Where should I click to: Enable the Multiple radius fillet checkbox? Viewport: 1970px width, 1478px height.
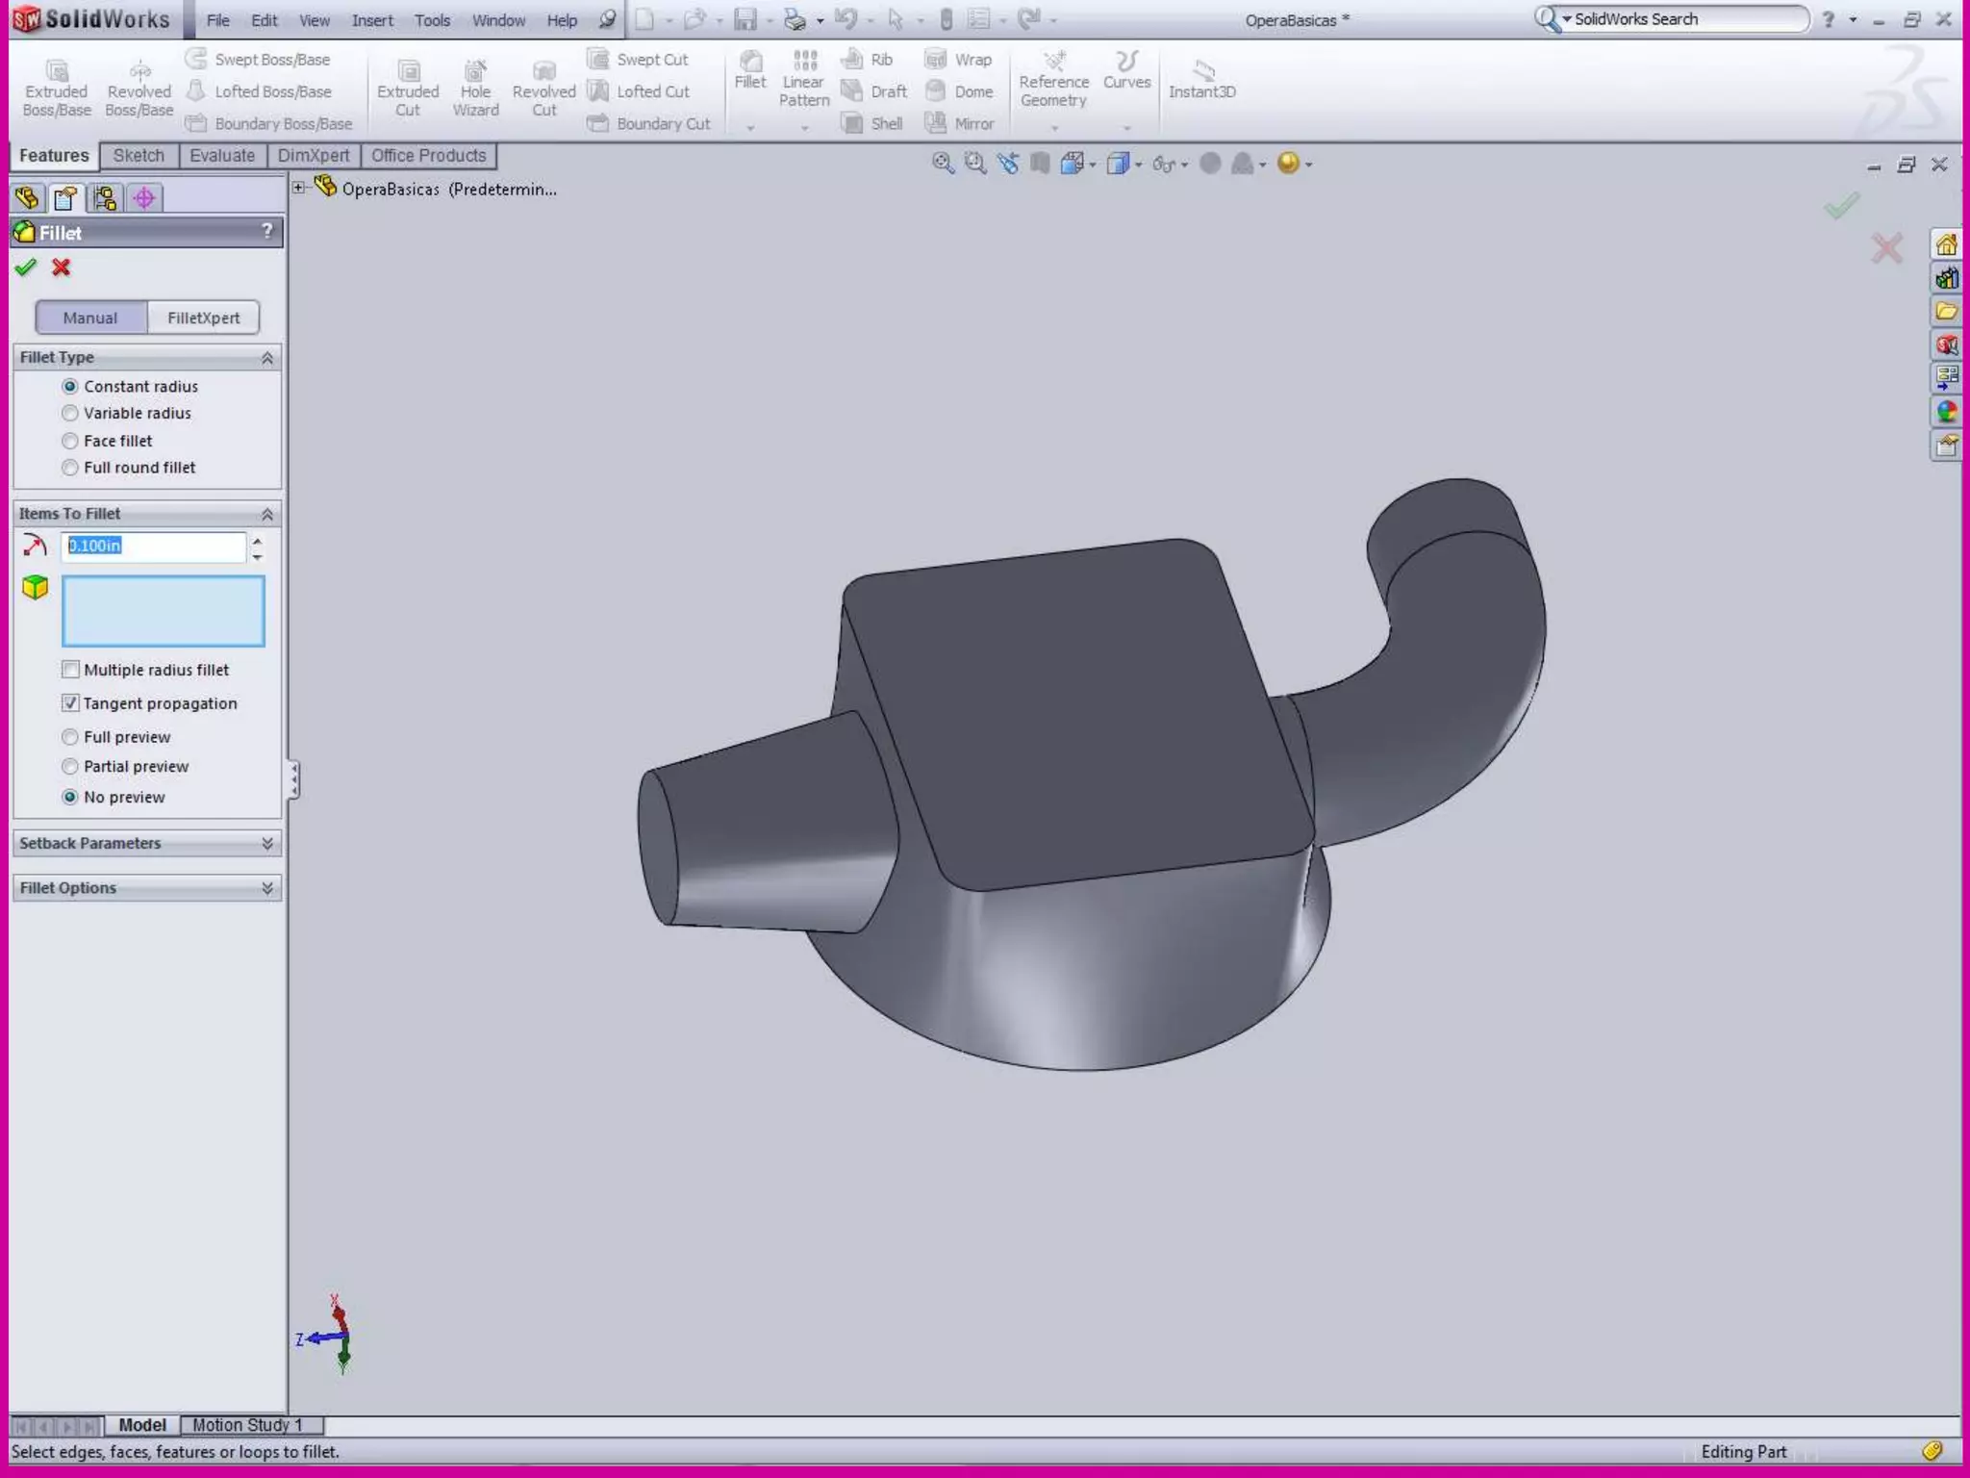click(70, 670)
